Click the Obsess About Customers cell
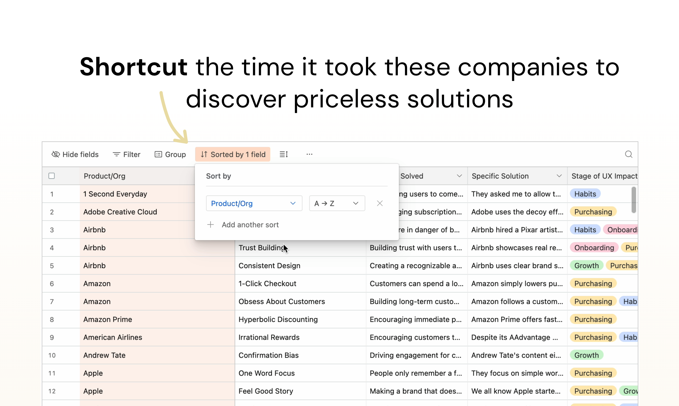Viewport: 679px width, 406px height. (x=300, y=302)
